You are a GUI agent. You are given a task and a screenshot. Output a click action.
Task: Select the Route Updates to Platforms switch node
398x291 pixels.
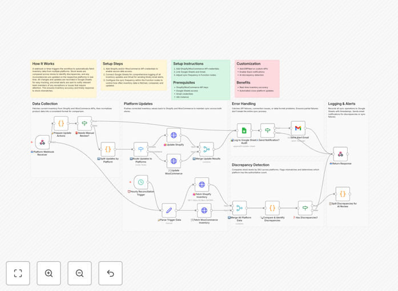[141, 149]
